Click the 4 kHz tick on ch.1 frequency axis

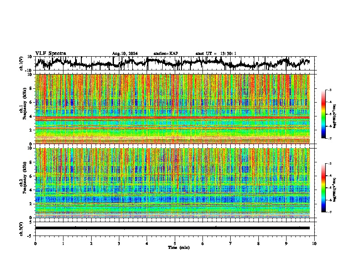pyautogui.click(x=31, y=116)
